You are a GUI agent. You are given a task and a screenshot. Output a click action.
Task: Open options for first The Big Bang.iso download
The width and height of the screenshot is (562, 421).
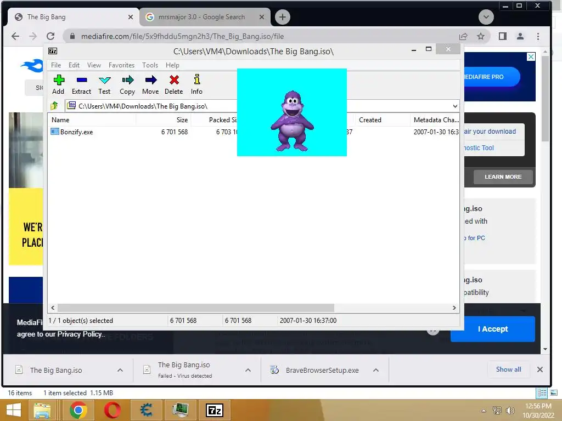click(x=120, y=370)
